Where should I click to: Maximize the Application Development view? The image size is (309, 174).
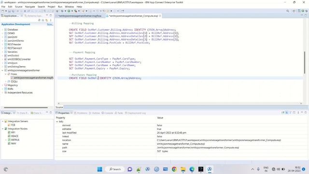click(51, 15)
